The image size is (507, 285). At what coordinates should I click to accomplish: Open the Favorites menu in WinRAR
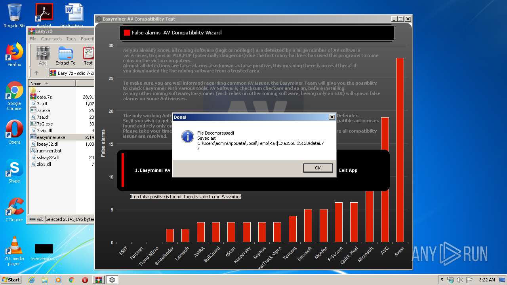coord(87,39)
